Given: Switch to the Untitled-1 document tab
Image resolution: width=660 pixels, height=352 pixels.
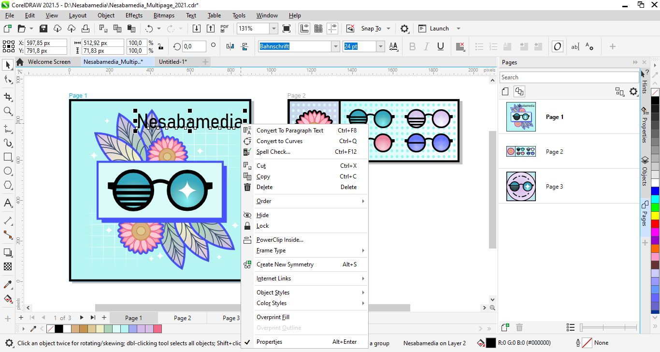Looking at the screenshot, I should pos(172,62).
